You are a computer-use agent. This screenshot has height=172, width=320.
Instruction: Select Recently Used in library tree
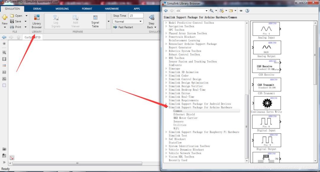click(x=178, y=160)
